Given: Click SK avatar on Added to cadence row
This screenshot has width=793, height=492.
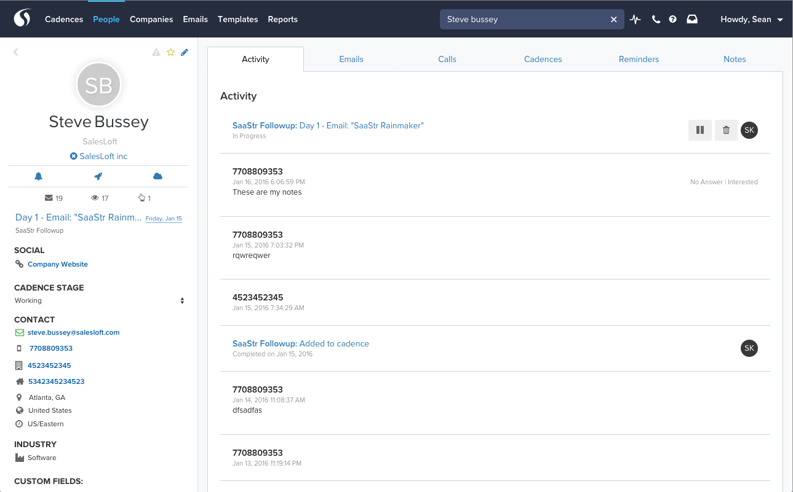Looking at the screenshot, I should 749,348.
